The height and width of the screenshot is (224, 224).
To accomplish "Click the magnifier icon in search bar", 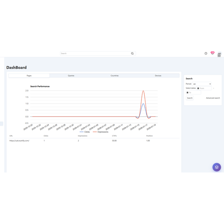I will tap(132, 53).
